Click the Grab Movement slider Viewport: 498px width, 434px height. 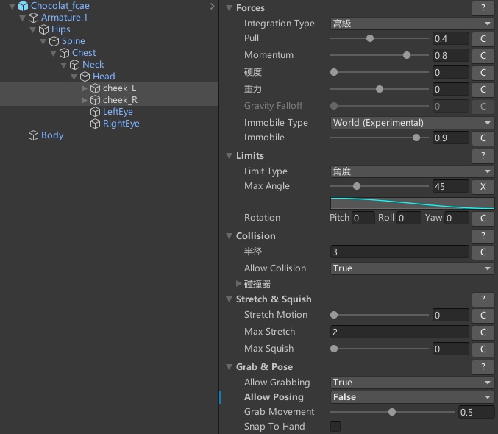[392, 413]
